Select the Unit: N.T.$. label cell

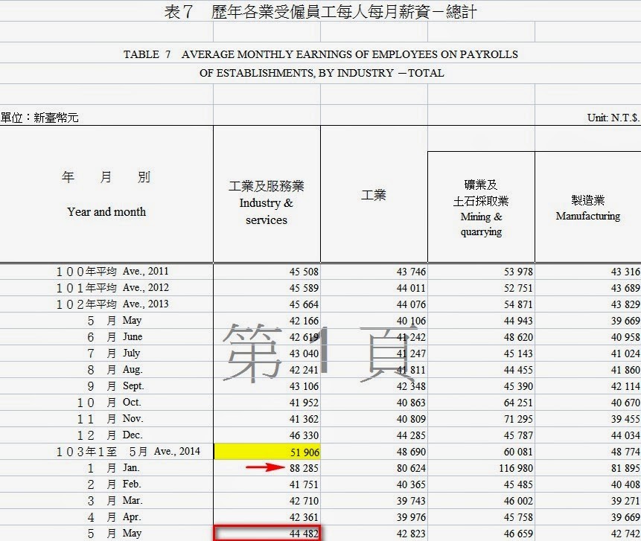click(x=613, y=118)
